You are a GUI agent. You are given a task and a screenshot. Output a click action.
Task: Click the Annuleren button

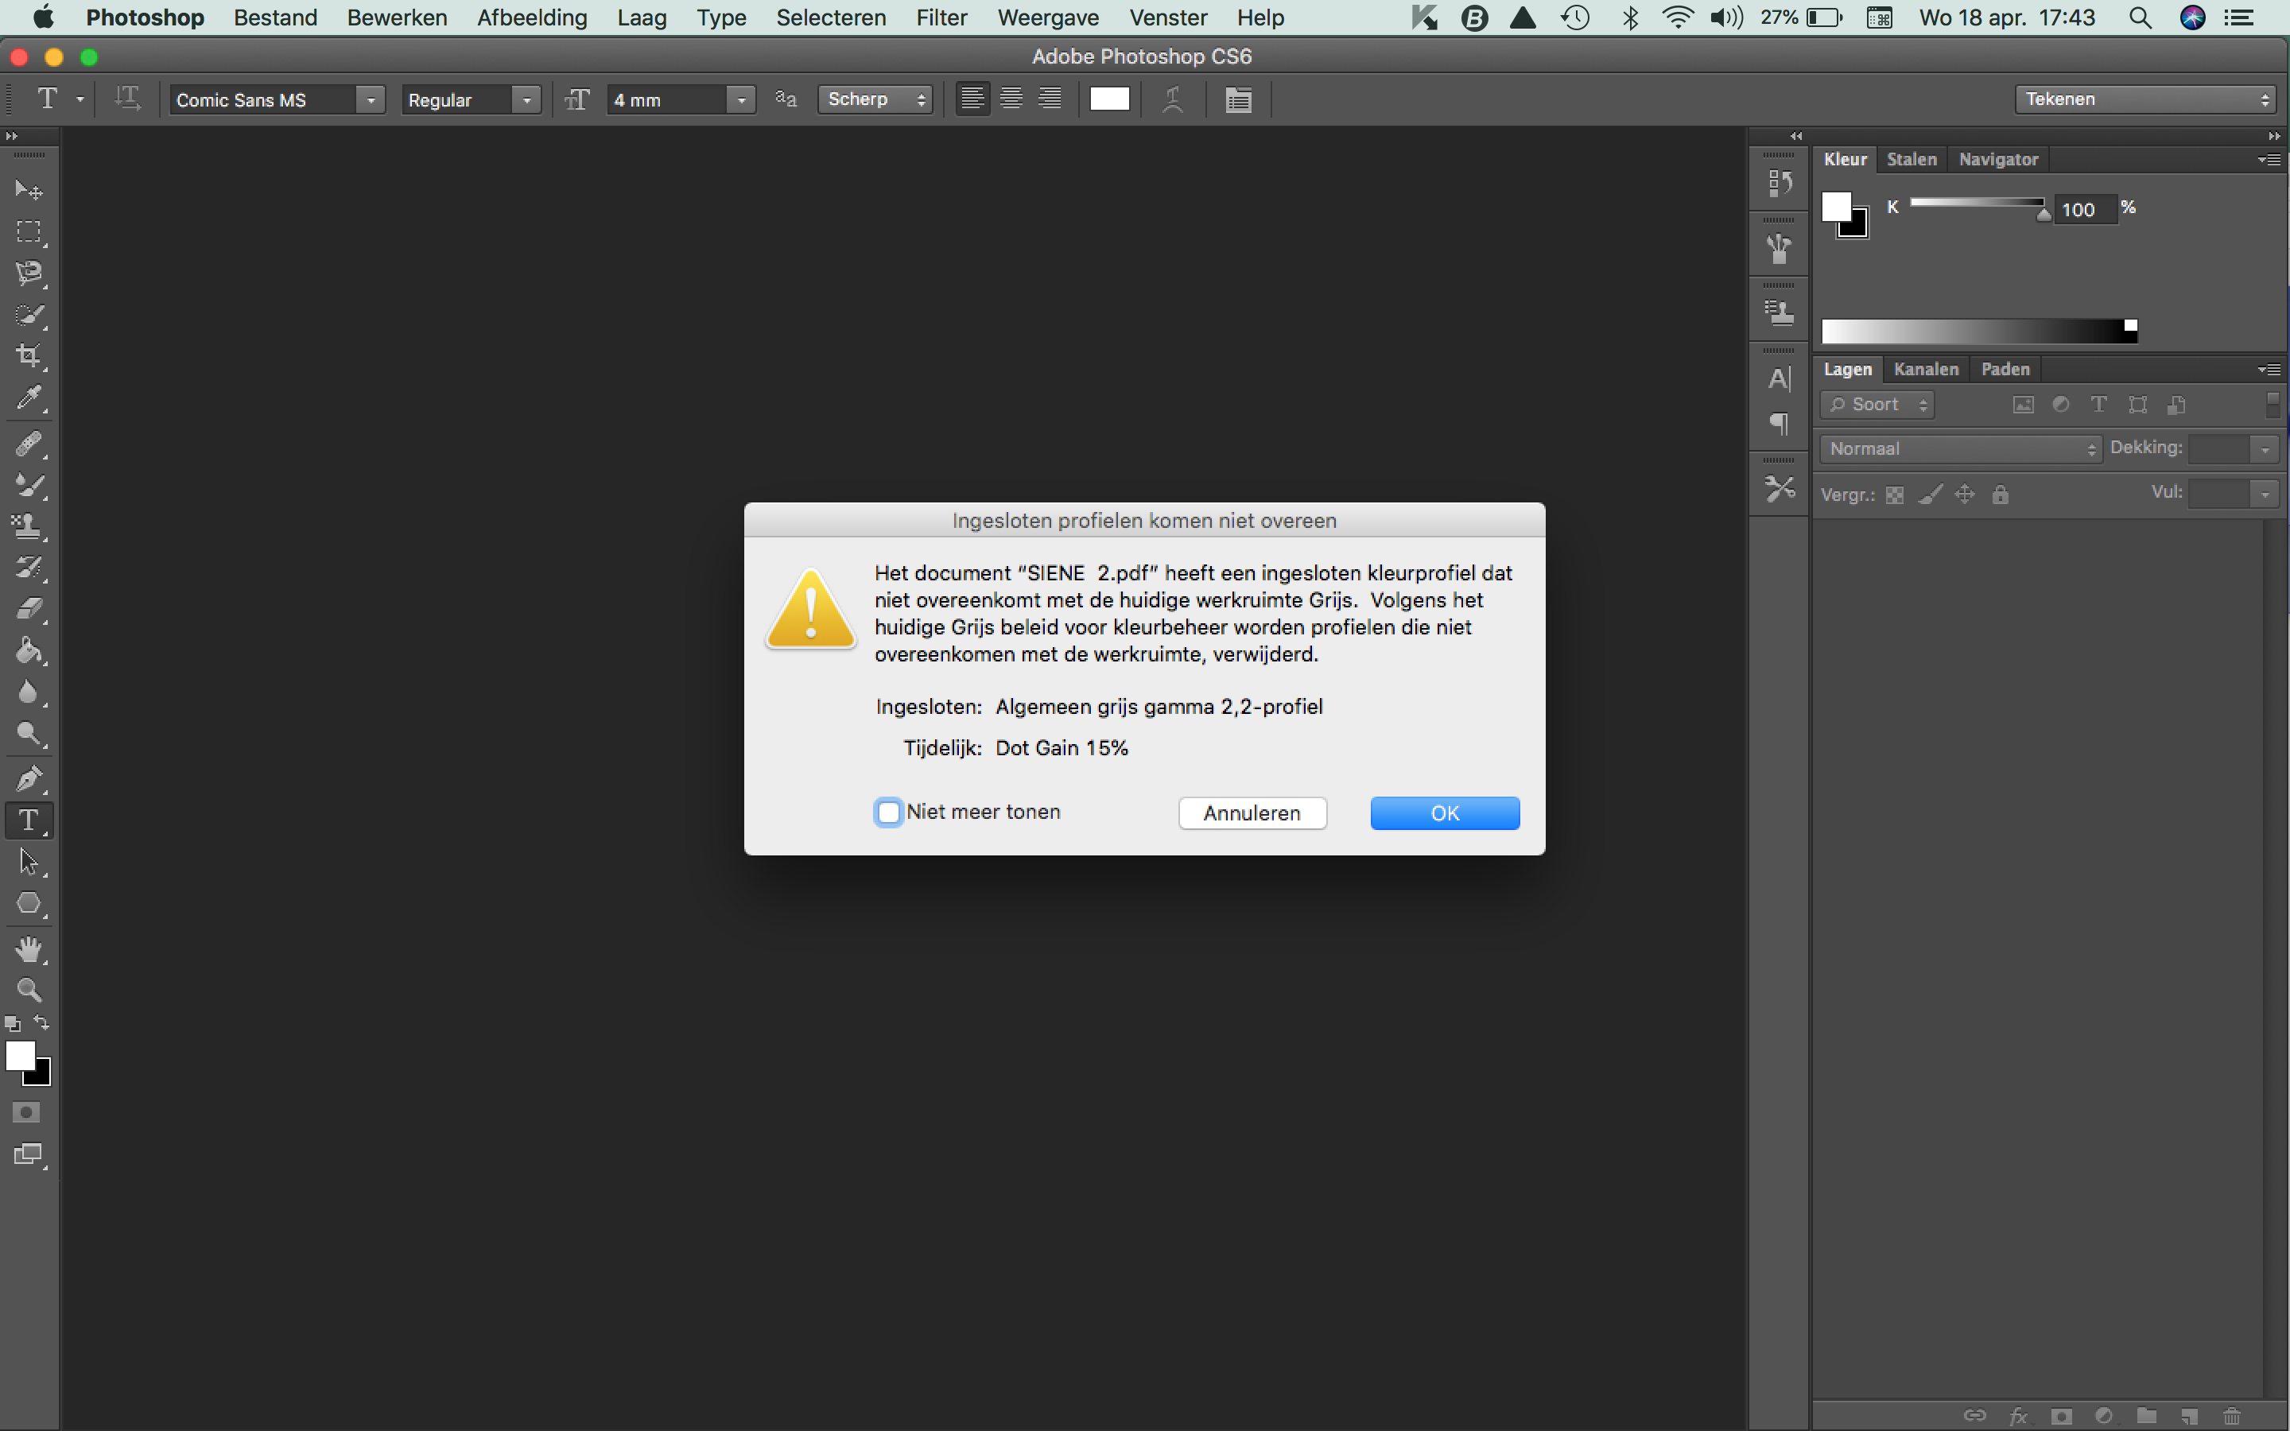coord(1251,813)
